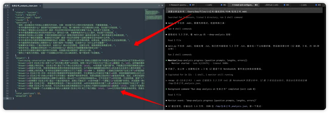Click the terminal prompt input line containing 生命之书.mobi
Image resolution: width=329 pixels, height=113 pixels.
click(x=244, y=12)
